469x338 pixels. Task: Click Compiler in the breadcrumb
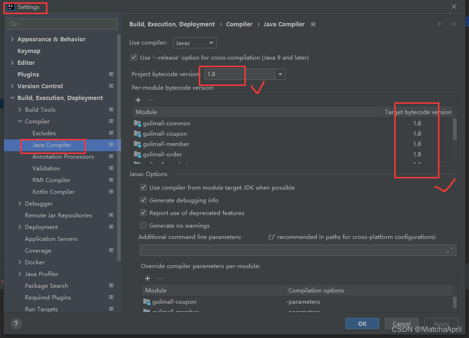click(x=239, y=24)
